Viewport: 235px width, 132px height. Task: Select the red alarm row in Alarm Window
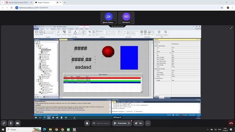102,78
